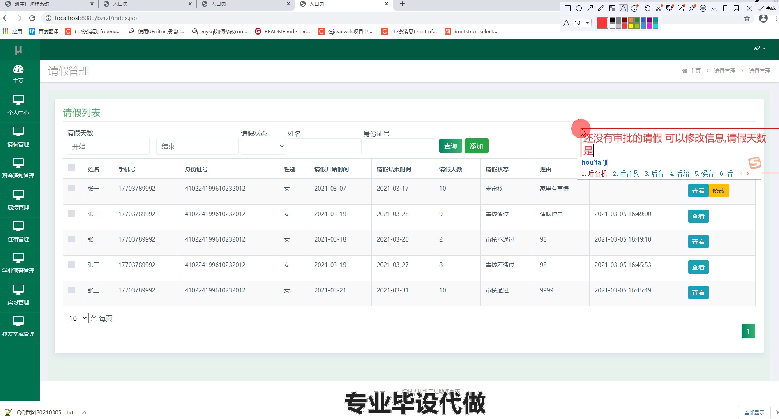Click the 身份证号 search input field
This screenshot has height=419, width=779.
coord(400,146)
